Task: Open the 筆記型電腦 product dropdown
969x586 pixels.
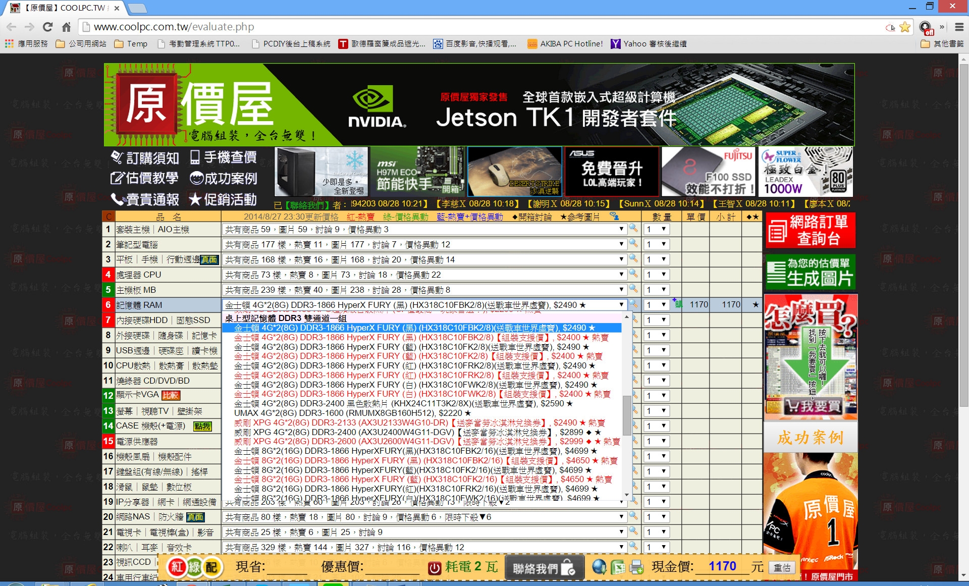Action: point(424,244)
